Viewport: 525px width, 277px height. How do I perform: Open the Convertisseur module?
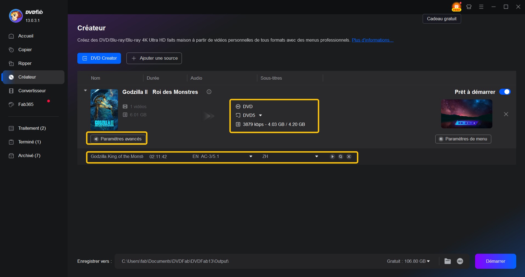32,91
